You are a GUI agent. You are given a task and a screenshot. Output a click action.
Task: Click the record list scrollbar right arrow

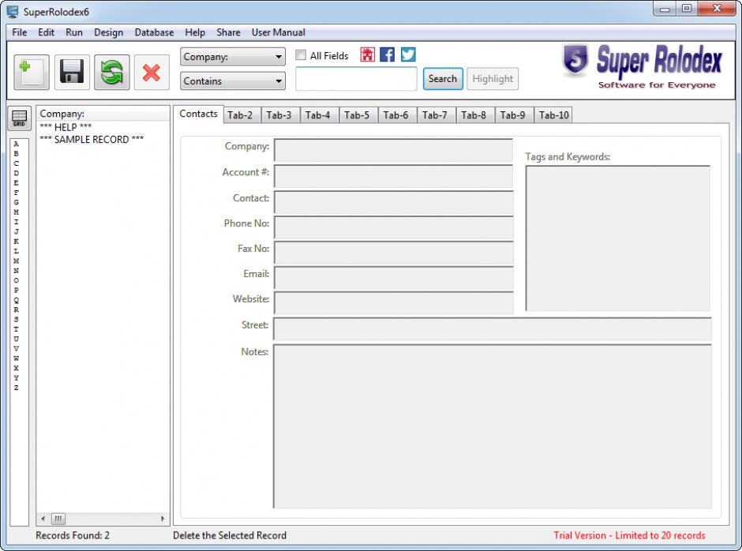coord(163,519)
